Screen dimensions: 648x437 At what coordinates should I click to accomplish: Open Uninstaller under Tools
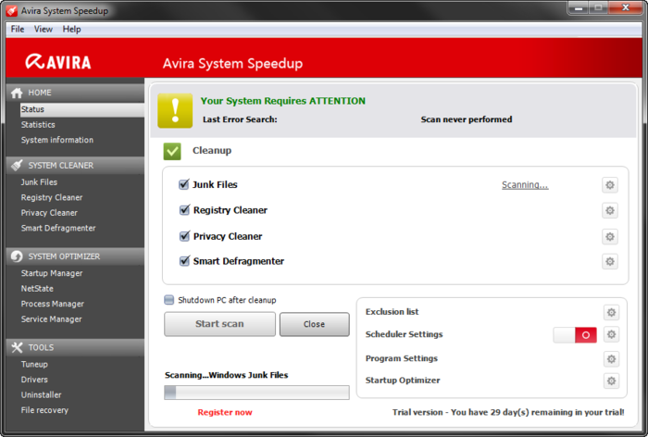tap(42, 394)
